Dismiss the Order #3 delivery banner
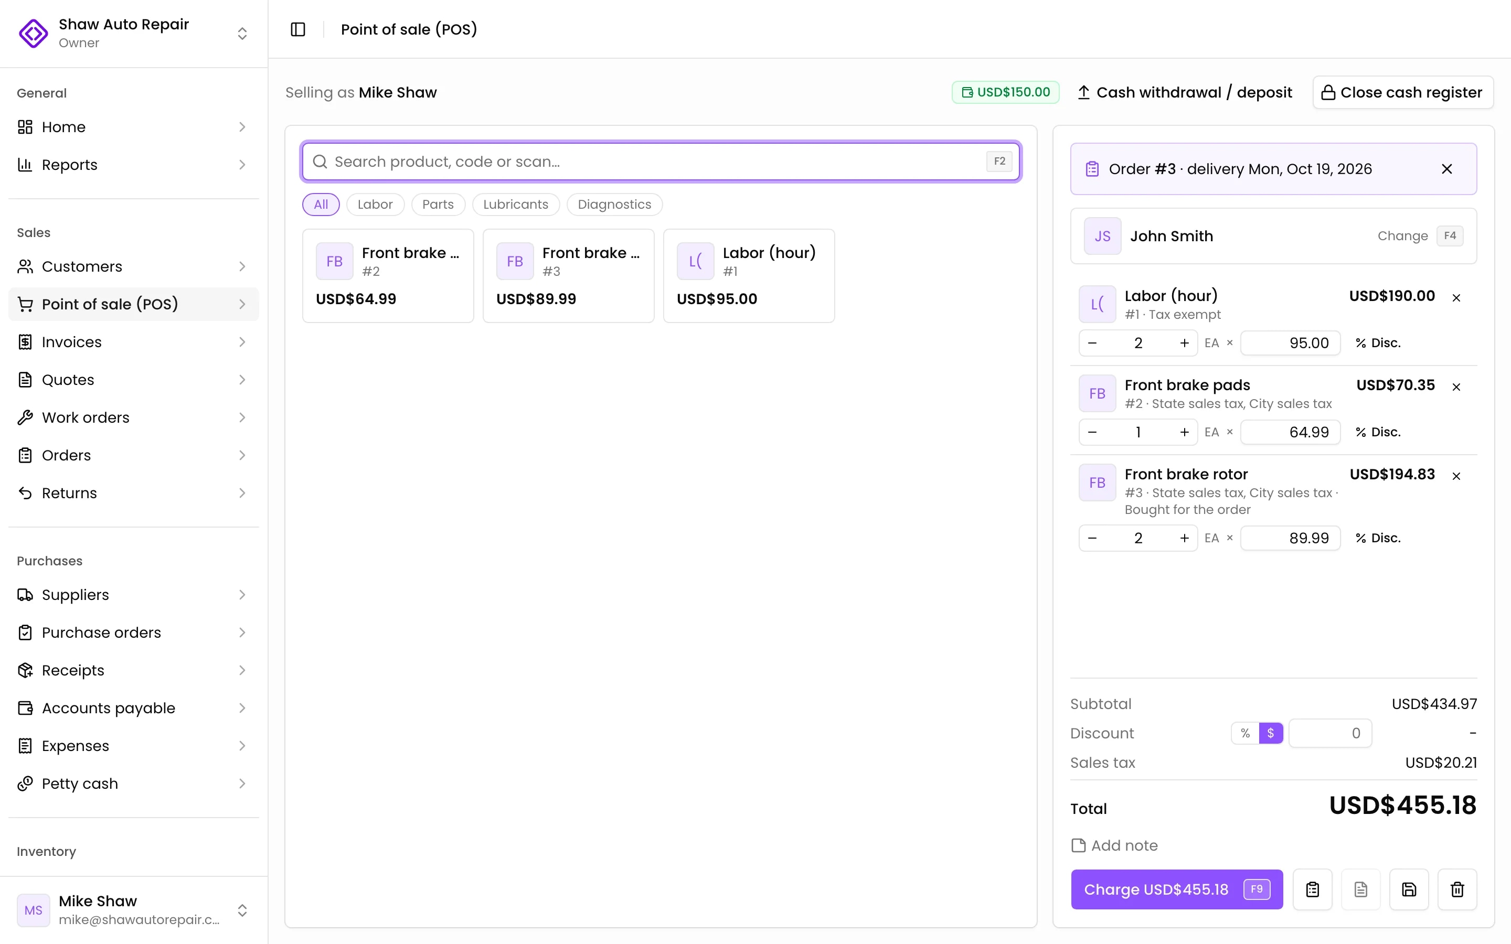This screenshot has height=944, width=1511. [1446, 168]
